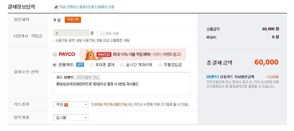Select the 신용카드 payment option
The width and height of the screenshot is (294, 131).
55,65
